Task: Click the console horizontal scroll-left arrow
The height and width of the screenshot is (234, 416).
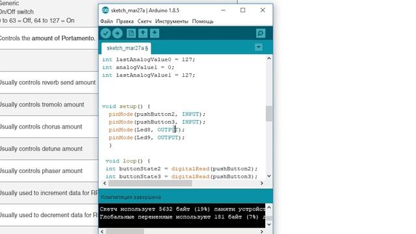Action: point(102,231)
